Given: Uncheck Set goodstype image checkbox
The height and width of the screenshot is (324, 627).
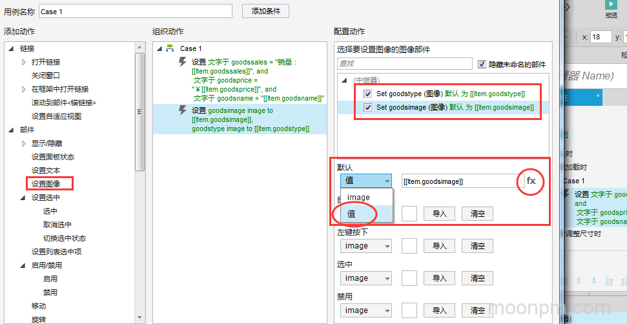Looking at the screenshot, I should [x=367, y=94].
